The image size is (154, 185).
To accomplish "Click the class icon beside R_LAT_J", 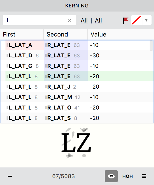I will 46,87.
